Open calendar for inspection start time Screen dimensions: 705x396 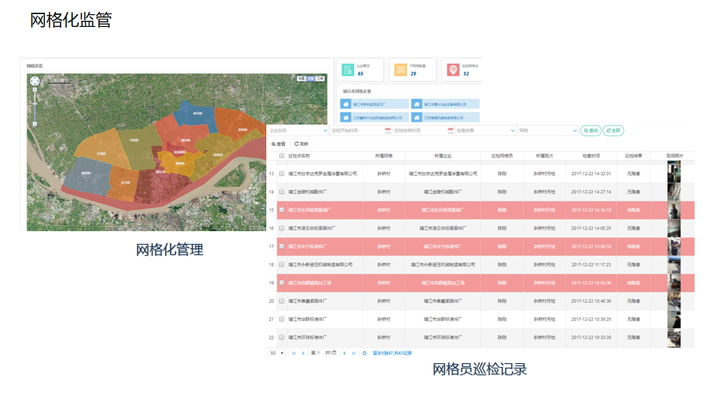(388, 131)
